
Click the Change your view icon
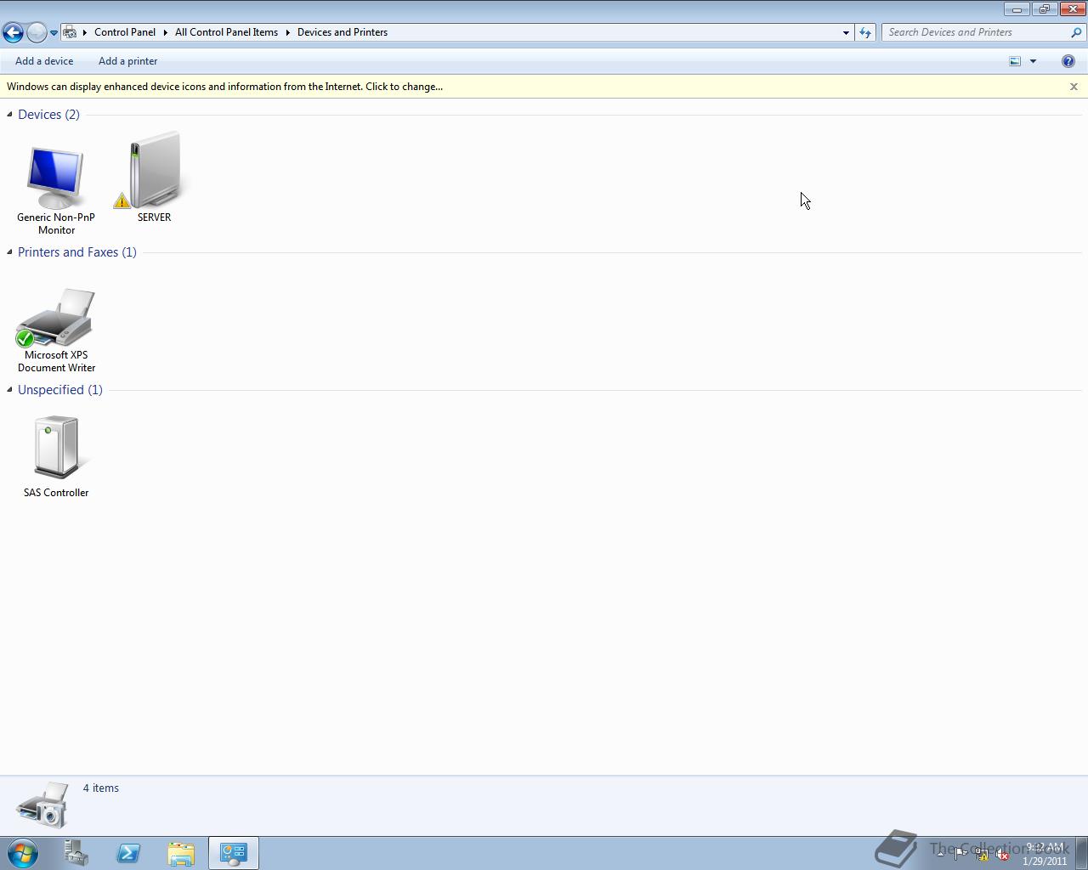1015,61
